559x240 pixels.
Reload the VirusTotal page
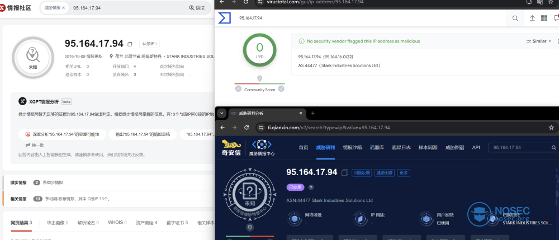click(245, 2)
